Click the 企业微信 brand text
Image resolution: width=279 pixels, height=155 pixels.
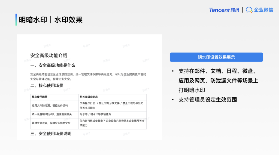coord(263,10)
